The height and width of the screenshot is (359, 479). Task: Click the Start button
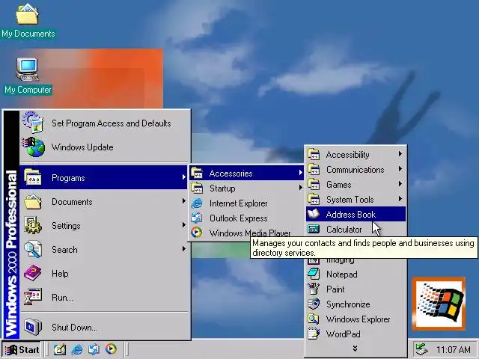click(x=22, y=349)
